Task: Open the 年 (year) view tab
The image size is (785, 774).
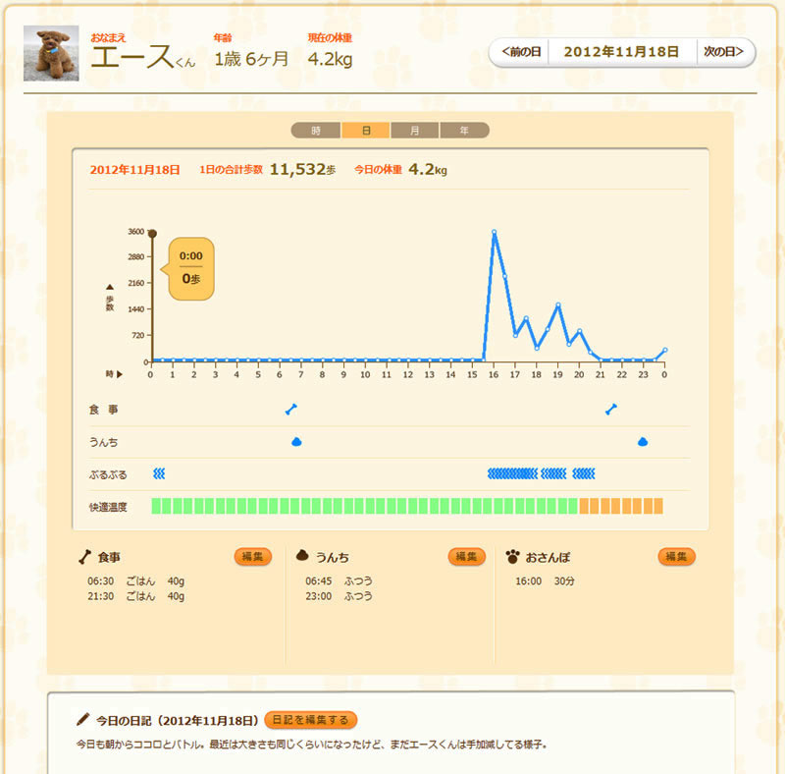Action: click(x=464, y=131)
